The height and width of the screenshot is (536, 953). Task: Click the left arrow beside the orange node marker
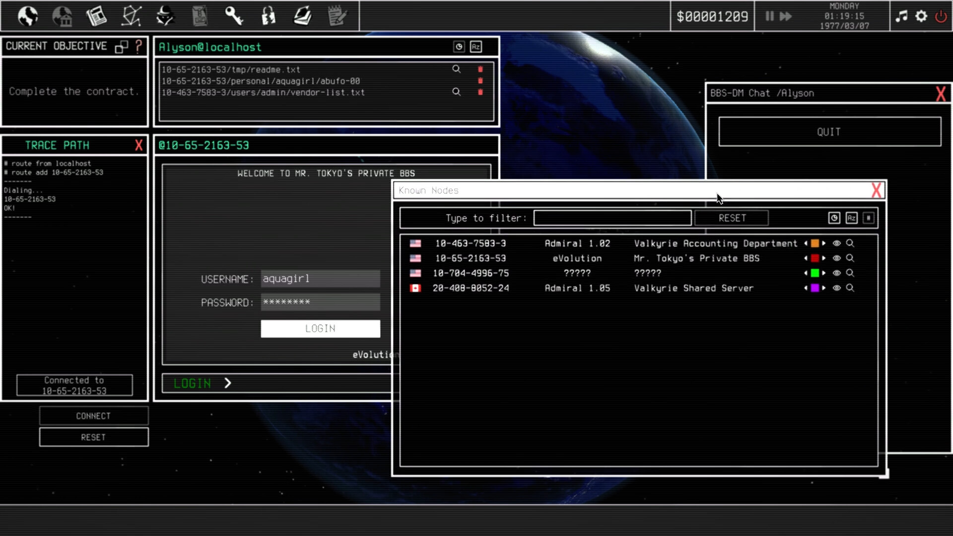tap(806, 244)
